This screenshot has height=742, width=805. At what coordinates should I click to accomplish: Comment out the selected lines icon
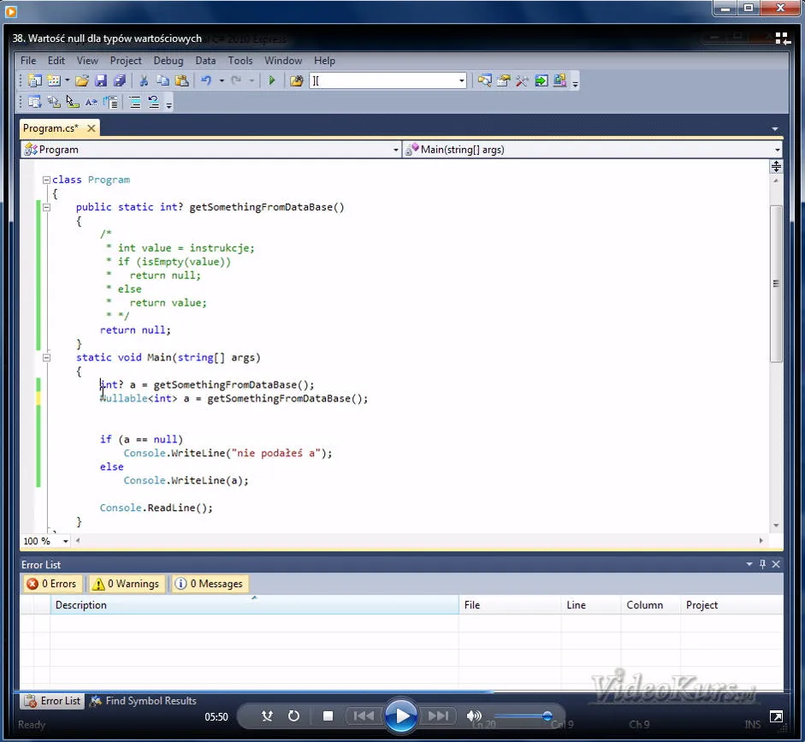point(135,102)
